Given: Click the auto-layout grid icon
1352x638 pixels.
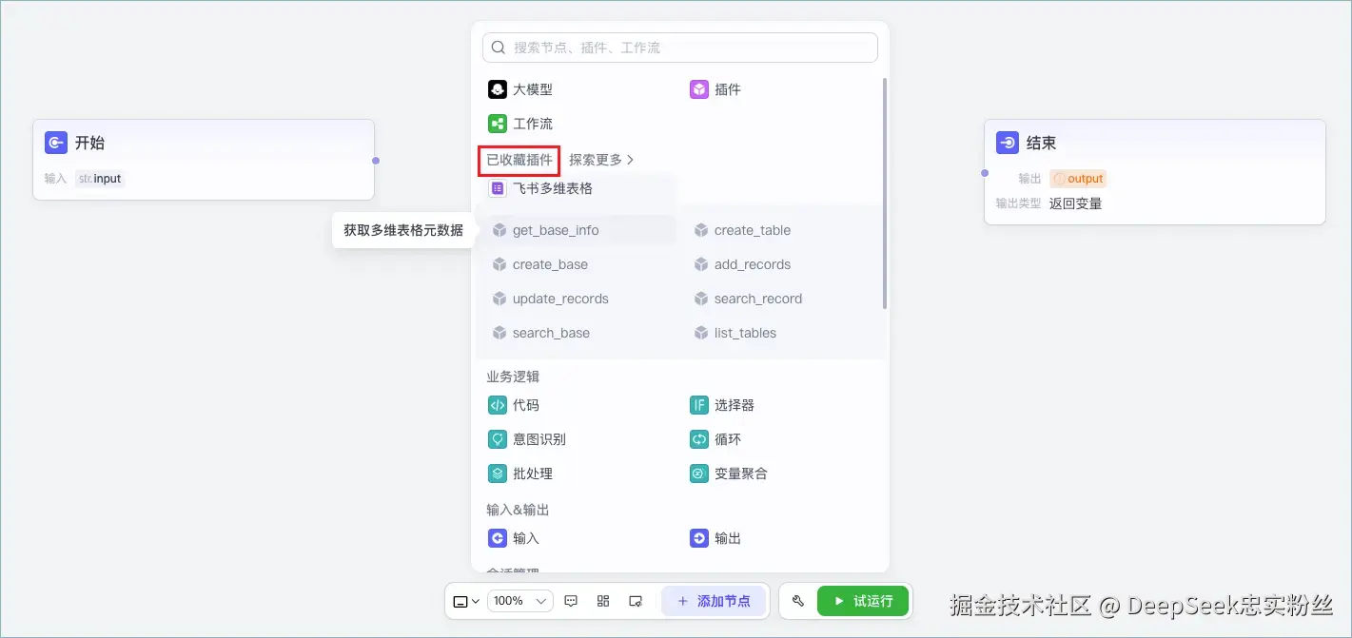Looking at the screenshot, I should point(603,601).
